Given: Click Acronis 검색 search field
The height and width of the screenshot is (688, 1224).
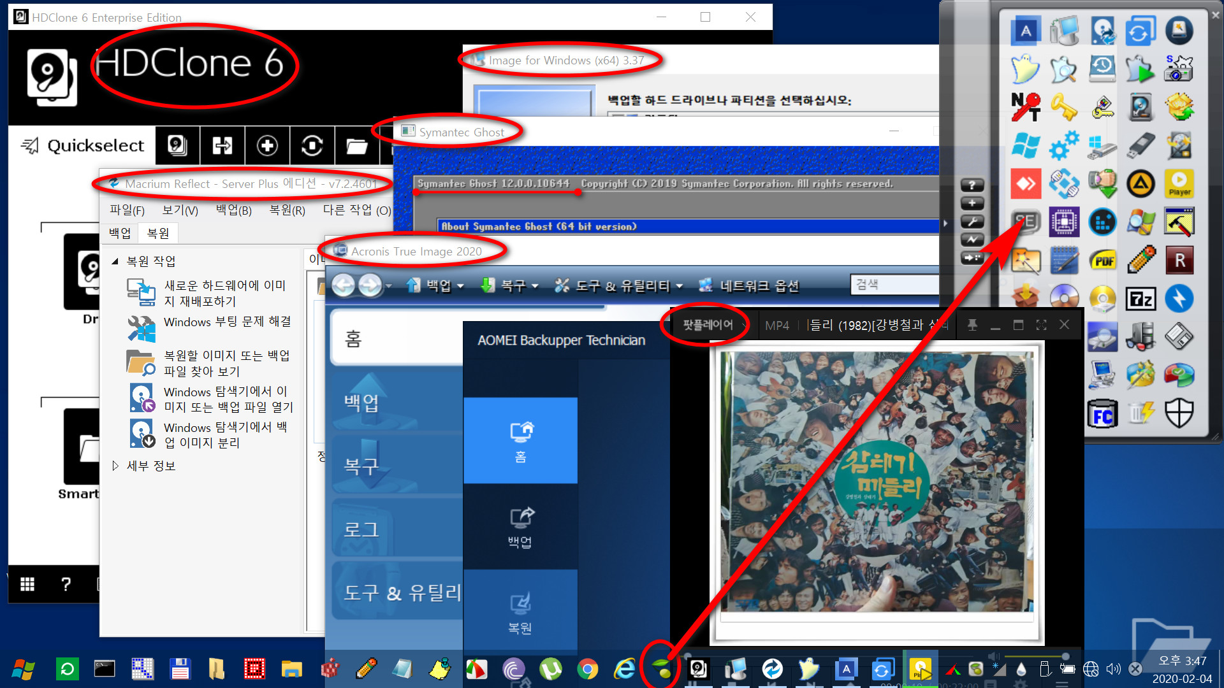Looking at the screenshot, I should coord(895,284).
